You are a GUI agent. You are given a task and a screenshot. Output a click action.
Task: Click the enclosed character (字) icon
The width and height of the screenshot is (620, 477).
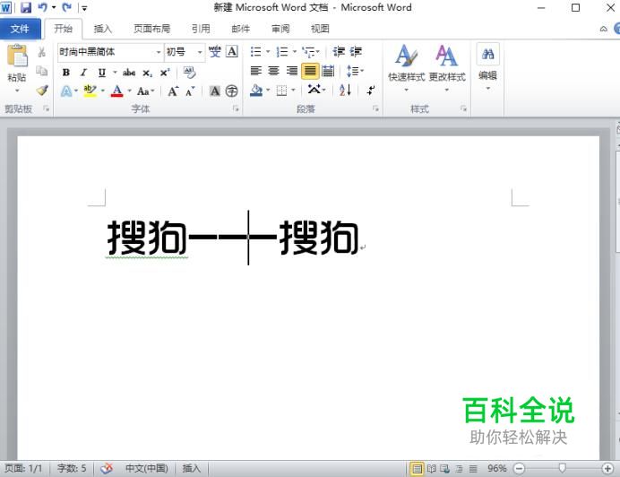(x=232, y=91)
